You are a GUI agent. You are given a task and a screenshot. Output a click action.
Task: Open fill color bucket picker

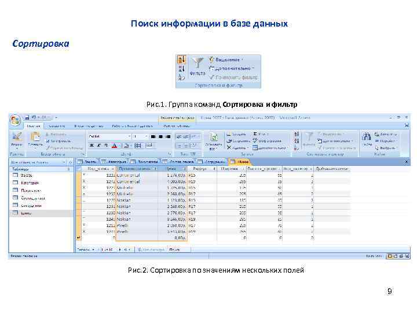pos(127,146)
